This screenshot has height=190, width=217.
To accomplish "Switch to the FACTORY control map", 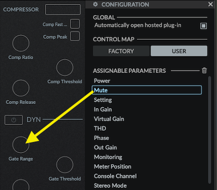I will (121, 51).
